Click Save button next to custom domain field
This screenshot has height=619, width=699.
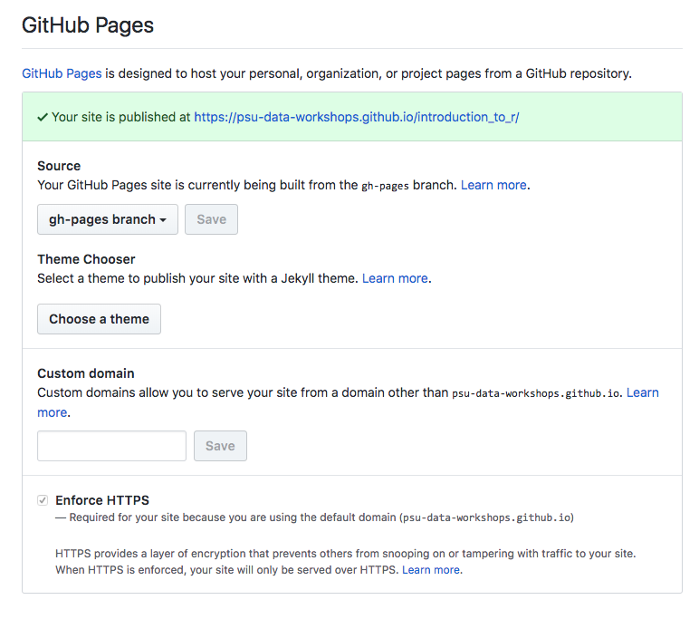coord(220,446)
